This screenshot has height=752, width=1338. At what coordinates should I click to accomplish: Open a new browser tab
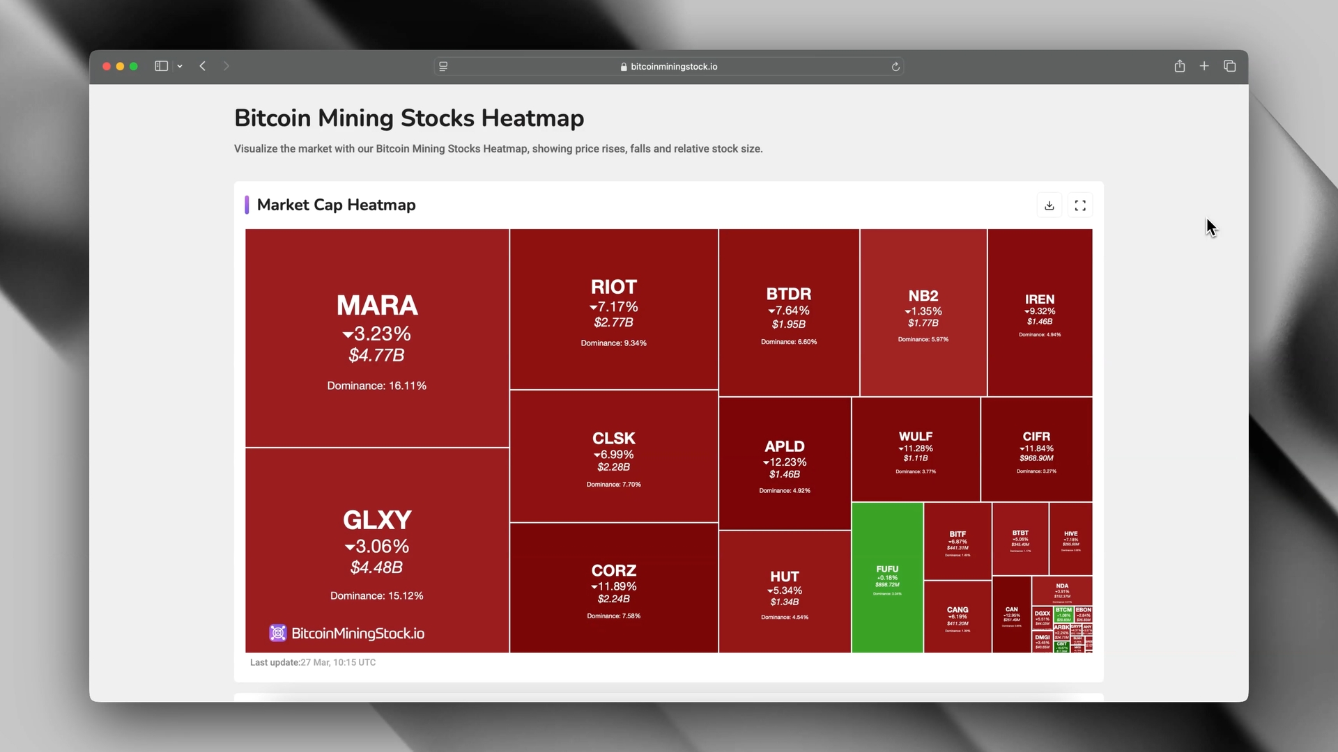point(1204,66)
